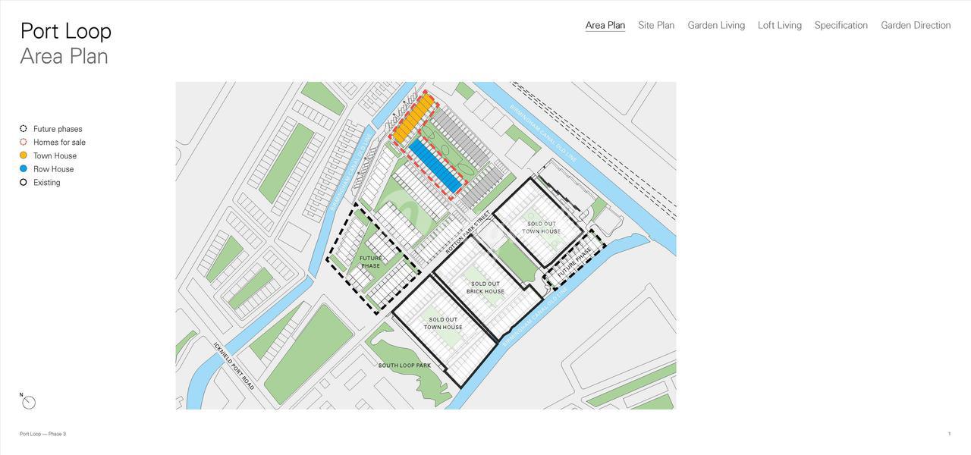Screen dimensions: 971x455
Task: Click the blue Row House legend dot
Action: (x=24, y=169)
